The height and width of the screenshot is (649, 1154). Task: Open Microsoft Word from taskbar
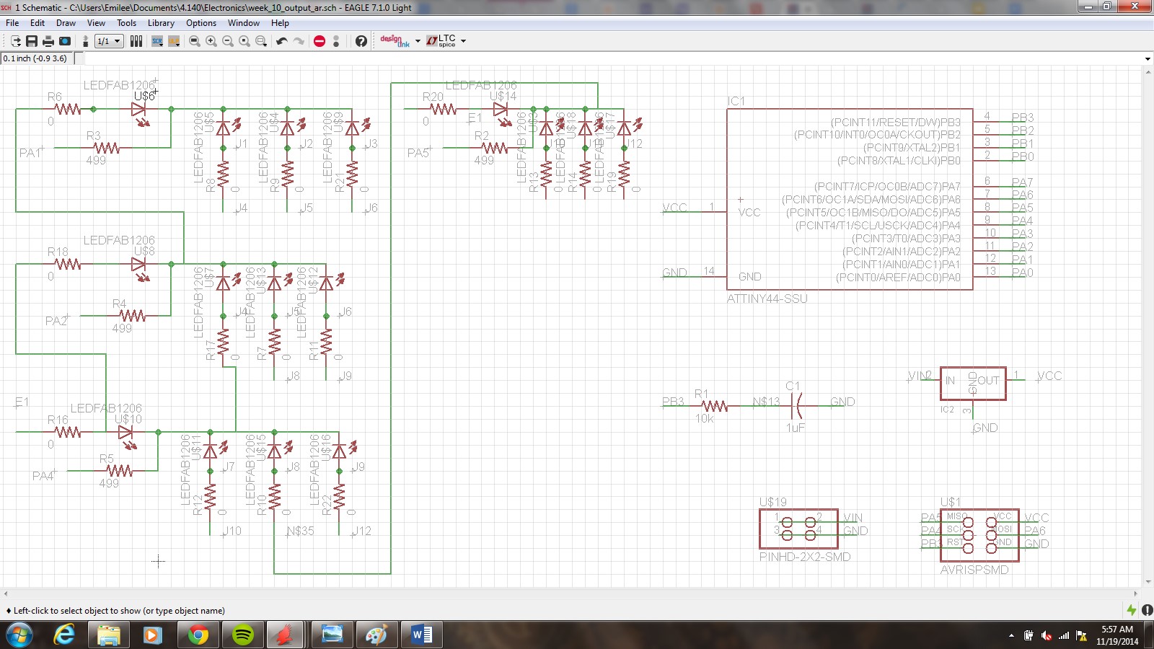(x=422, y=635)
